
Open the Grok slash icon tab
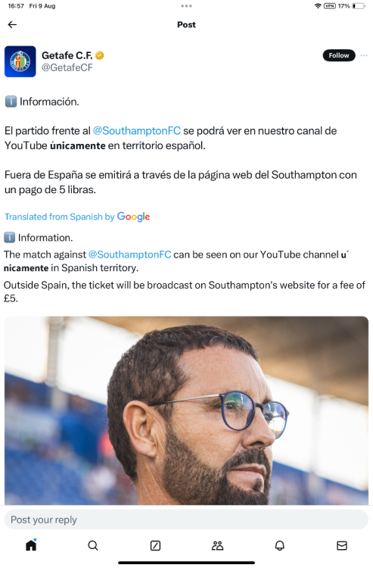point(155,545)
